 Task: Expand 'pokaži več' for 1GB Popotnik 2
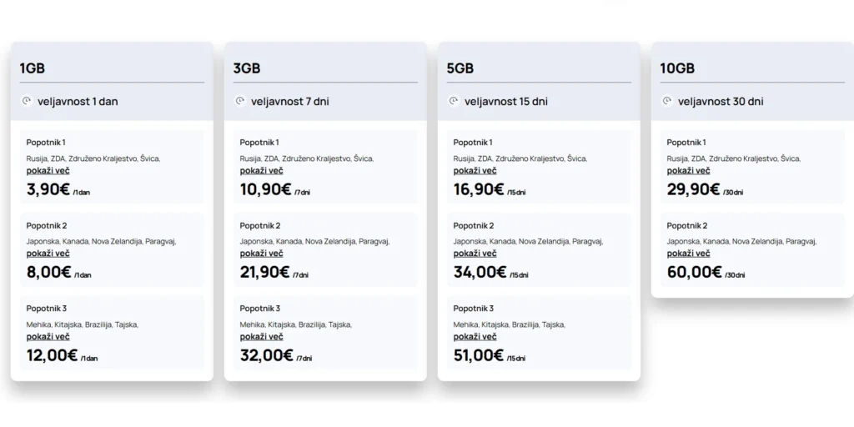pyautogui.click(x=48, y=254)
